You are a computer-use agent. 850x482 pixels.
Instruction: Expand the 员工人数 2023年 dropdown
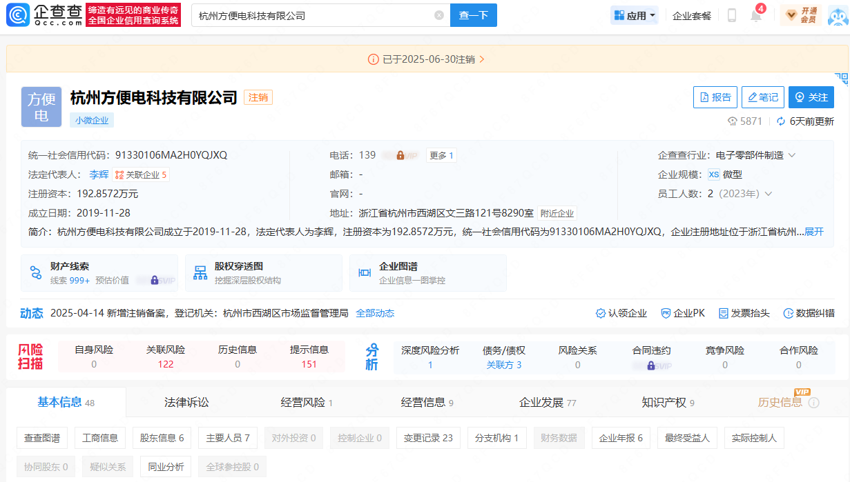point(768,194)
